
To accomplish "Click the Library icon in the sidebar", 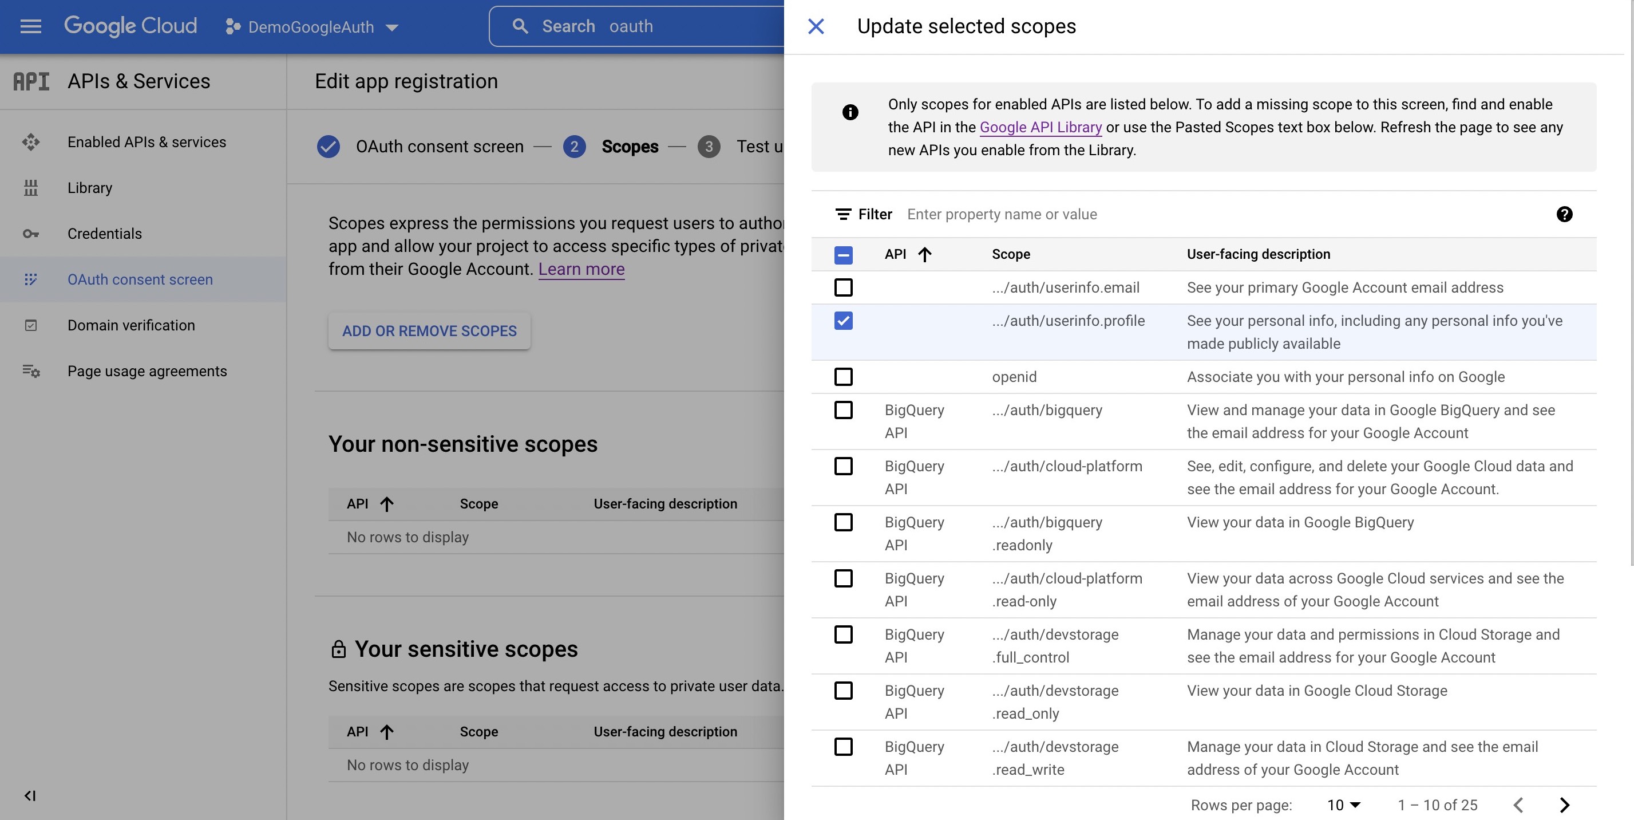I will (31, 188).
